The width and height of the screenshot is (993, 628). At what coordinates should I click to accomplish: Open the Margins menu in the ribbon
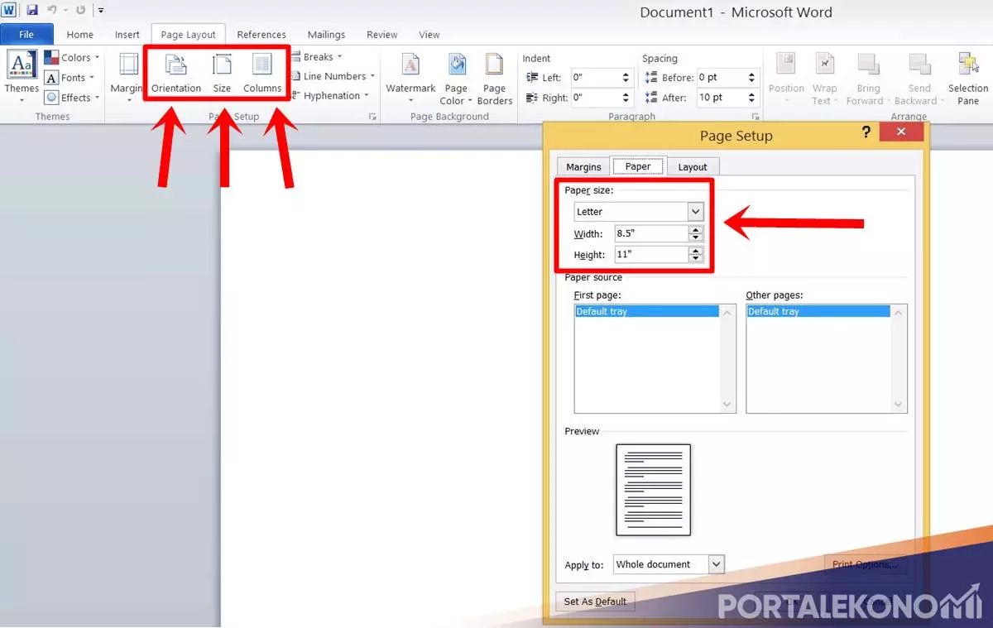click(127, 76)
